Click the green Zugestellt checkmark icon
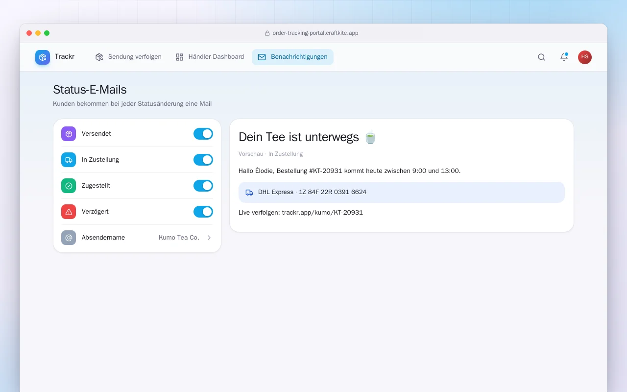 pyautogui.click(x=69, y=186)
